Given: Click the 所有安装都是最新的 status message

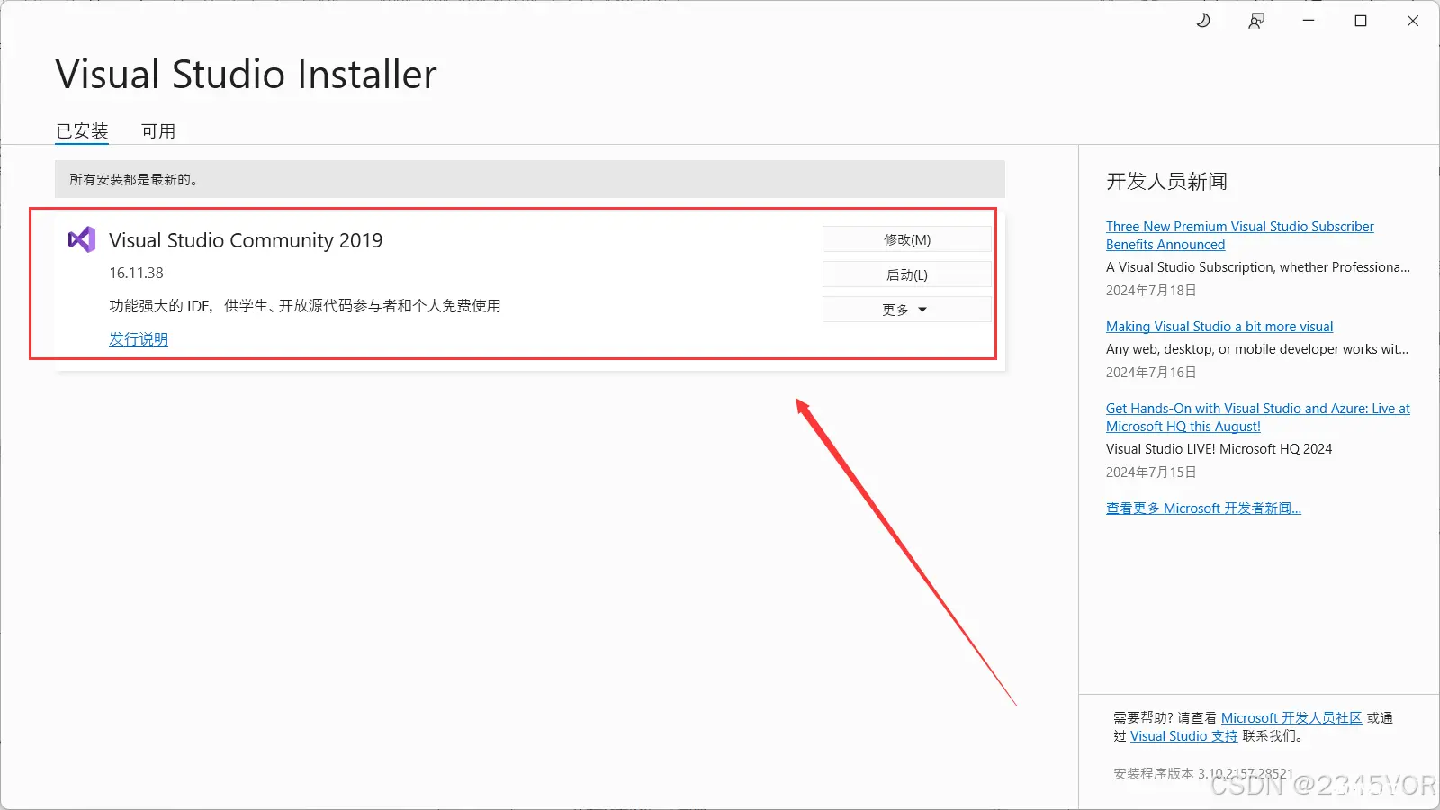Looking at the screenshot, I should [x=133, y=180].
